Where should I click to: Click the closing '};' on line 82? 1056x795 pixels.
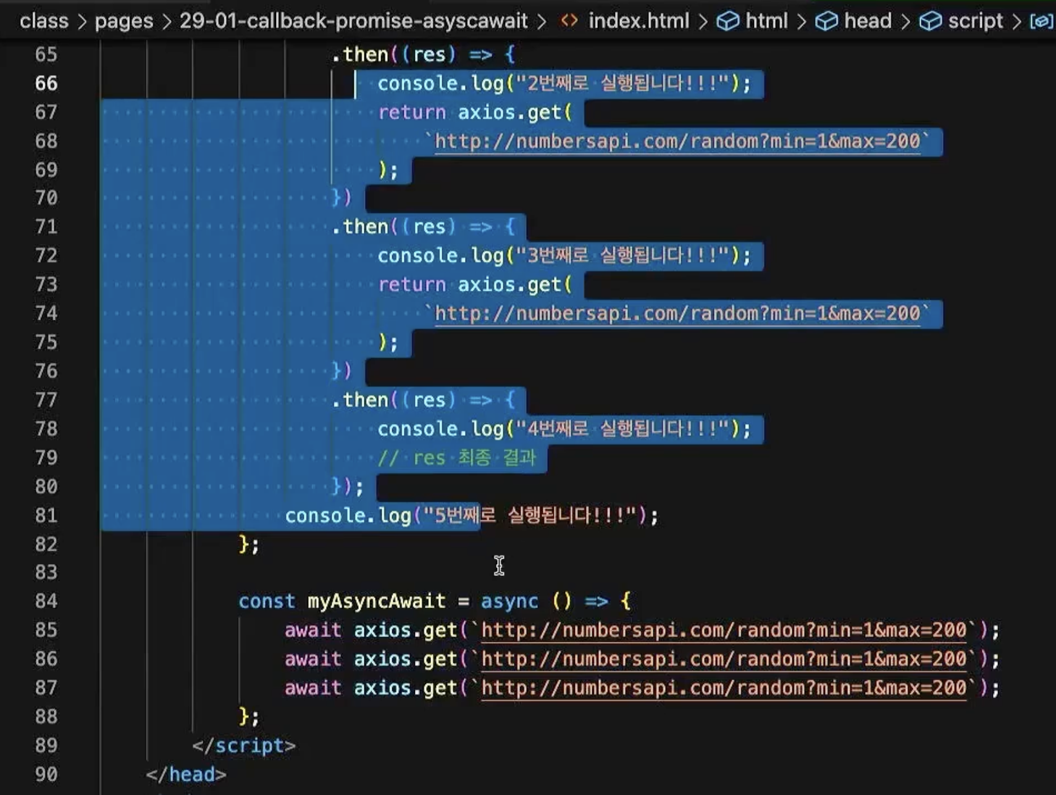(249, 544)
